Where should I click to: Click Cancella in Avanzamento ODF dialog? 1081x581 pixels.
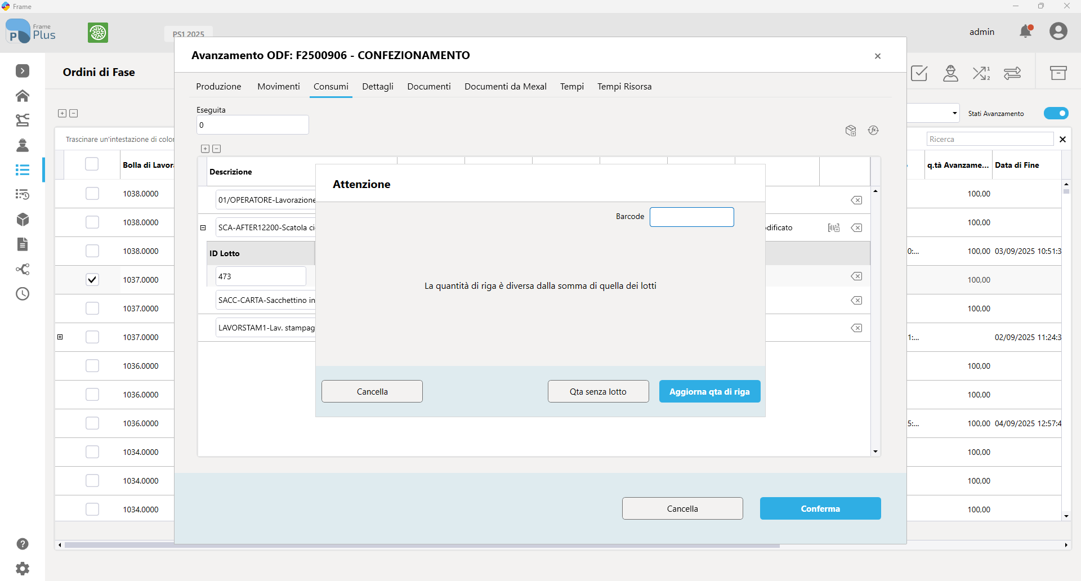[x=682, y=509]
